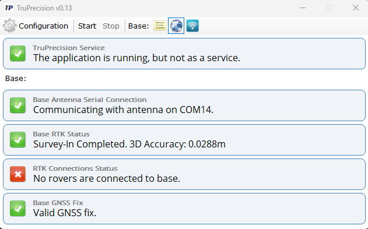368x229 pixels.
Task: Select the globe internet base icon
Action: tap(176, 26)
